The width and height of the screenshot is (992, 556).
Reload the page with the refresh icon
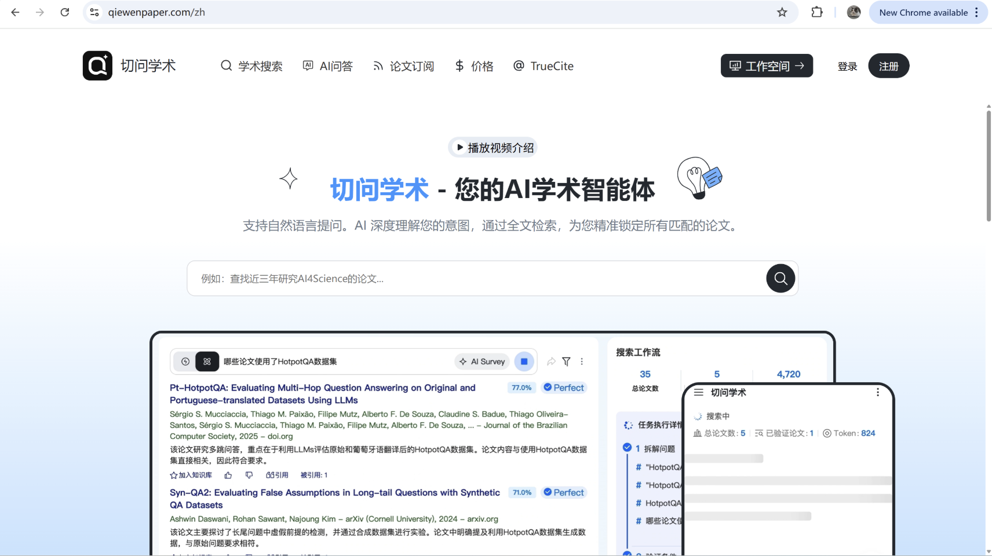[x=65, y=12]
